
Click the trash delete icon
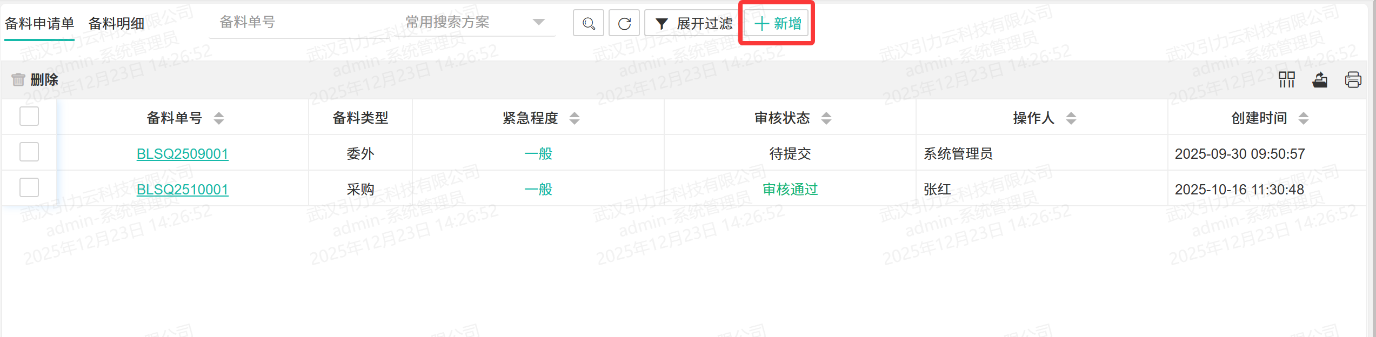(x=18, y=80)
